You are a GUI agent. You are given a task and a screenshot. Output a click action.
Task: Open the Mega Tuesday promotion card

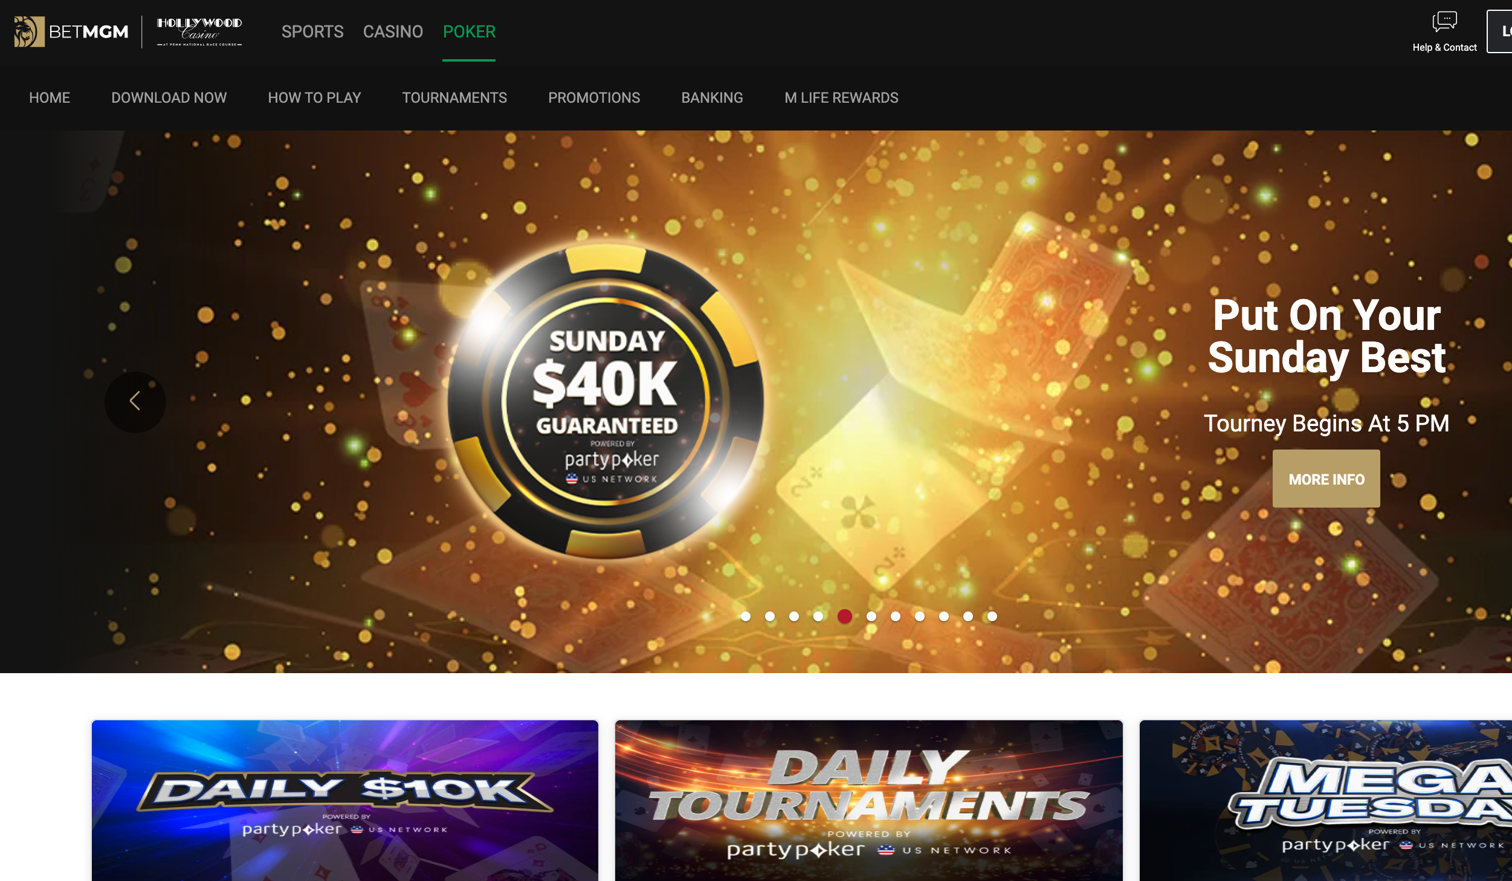pos(1326,801)
